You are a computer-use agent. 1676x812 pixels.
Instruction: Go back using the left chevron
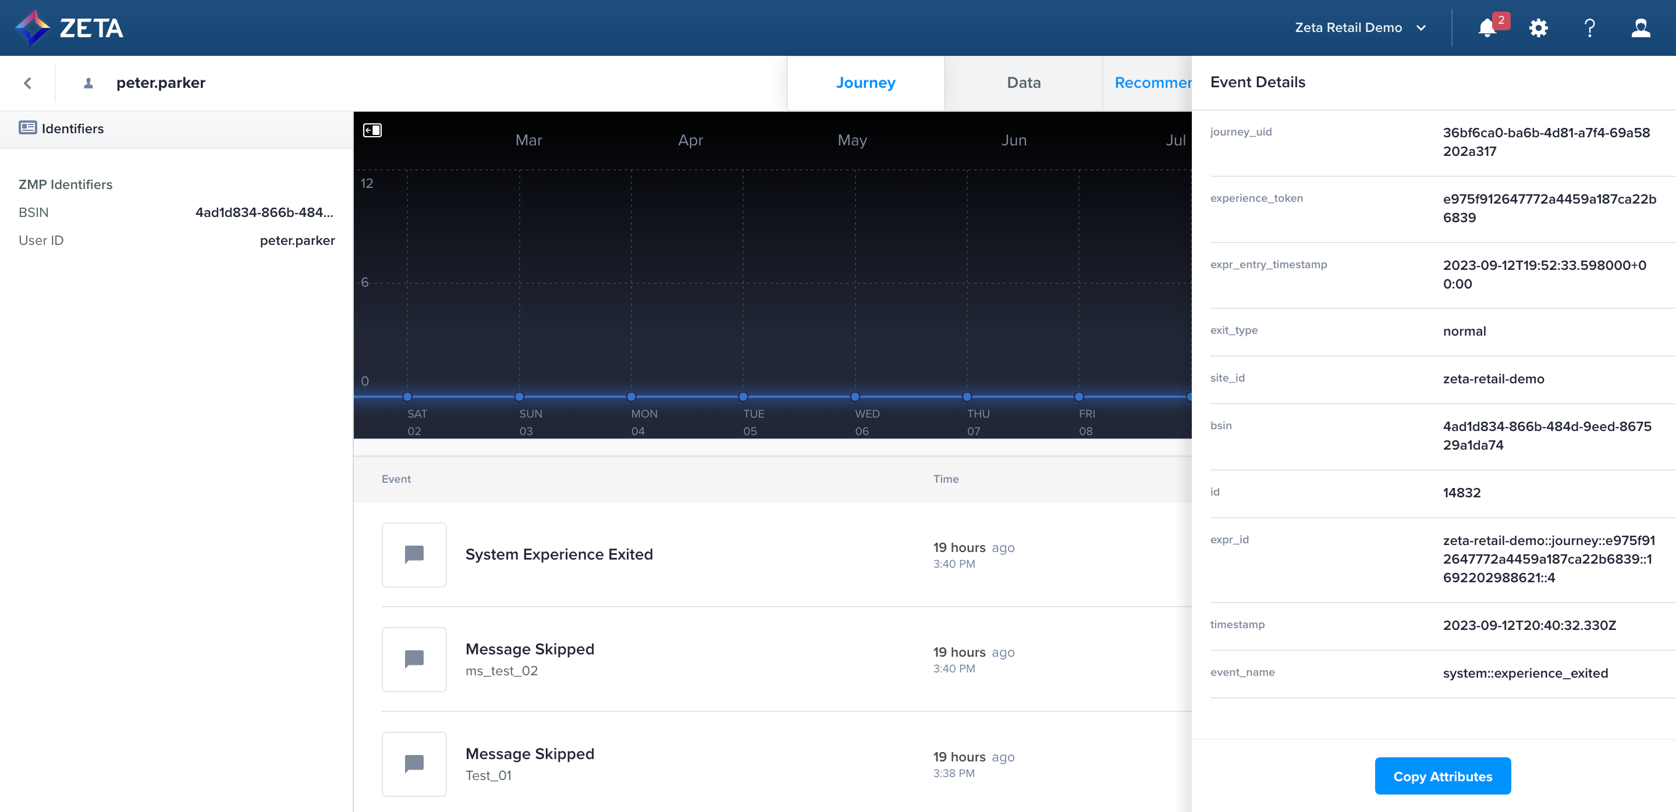(27, 83)
